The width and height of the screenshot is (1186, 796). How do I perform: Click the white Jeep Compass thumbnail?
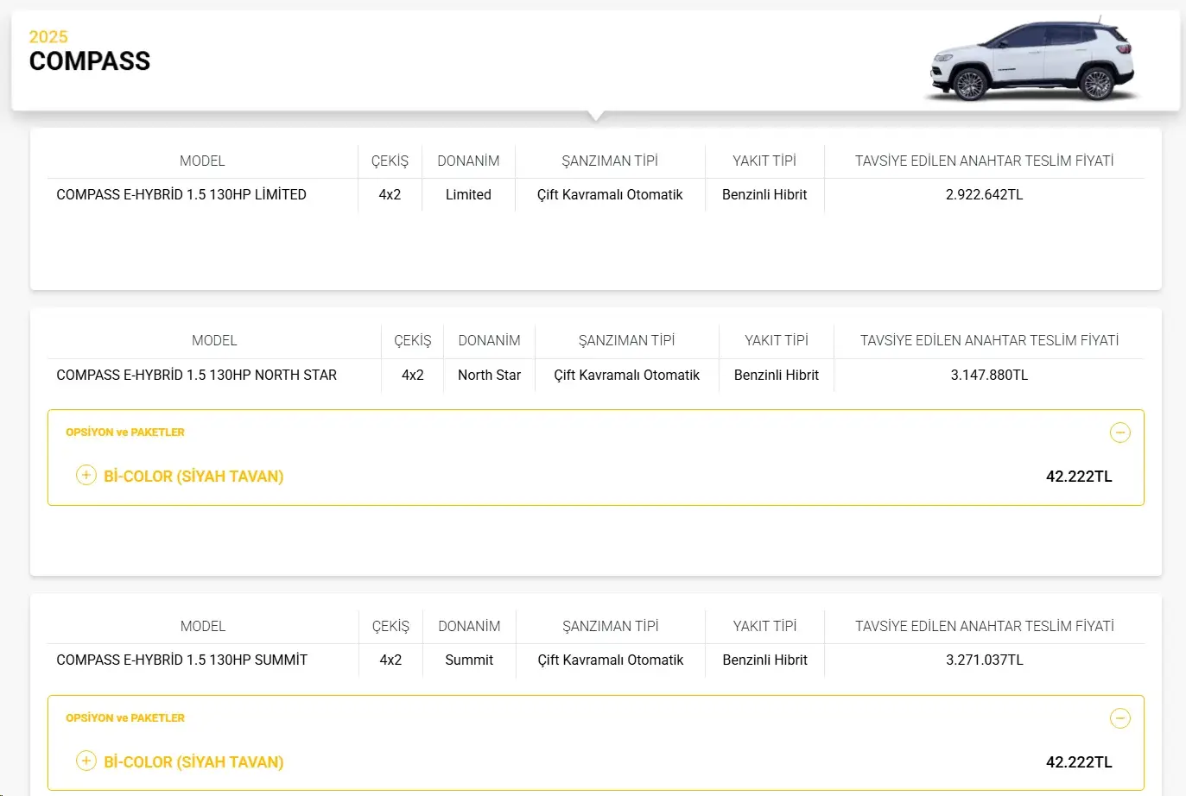tap(1033, 59)
